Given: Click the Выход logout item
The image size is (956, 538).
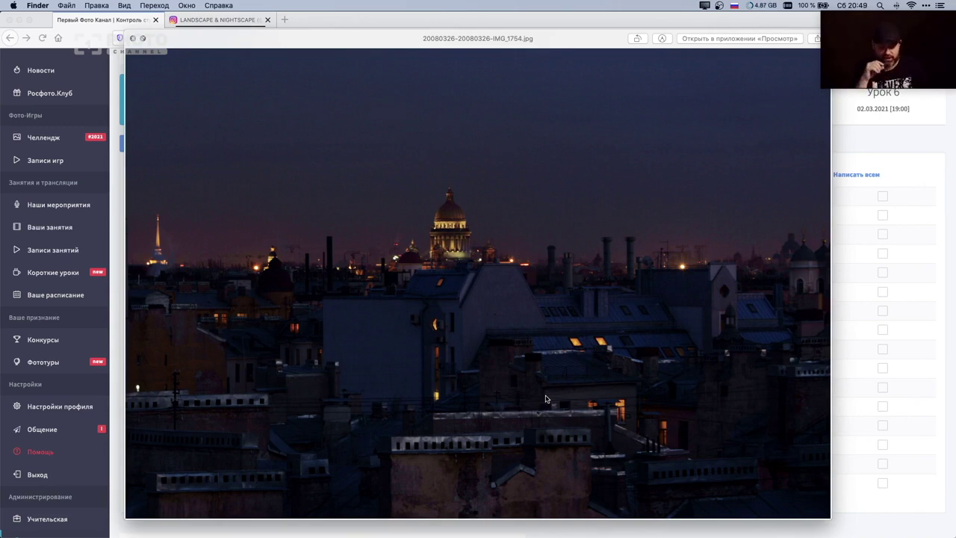Looking at the screenshot, I should click(37, 475).
